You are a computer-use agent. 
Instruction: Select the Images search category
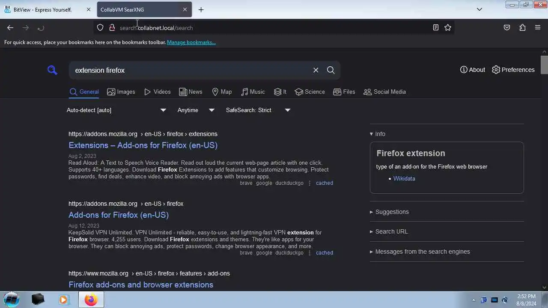121,92
